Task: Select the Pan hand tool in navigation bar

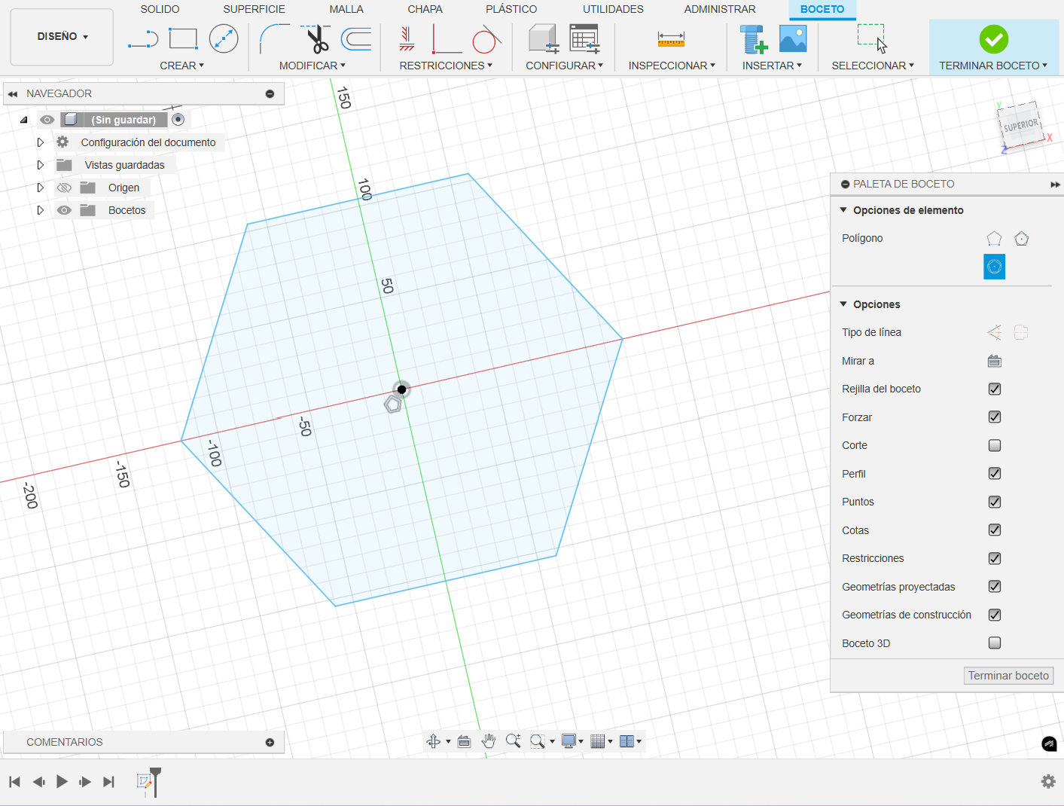Action: coord(489,741)
